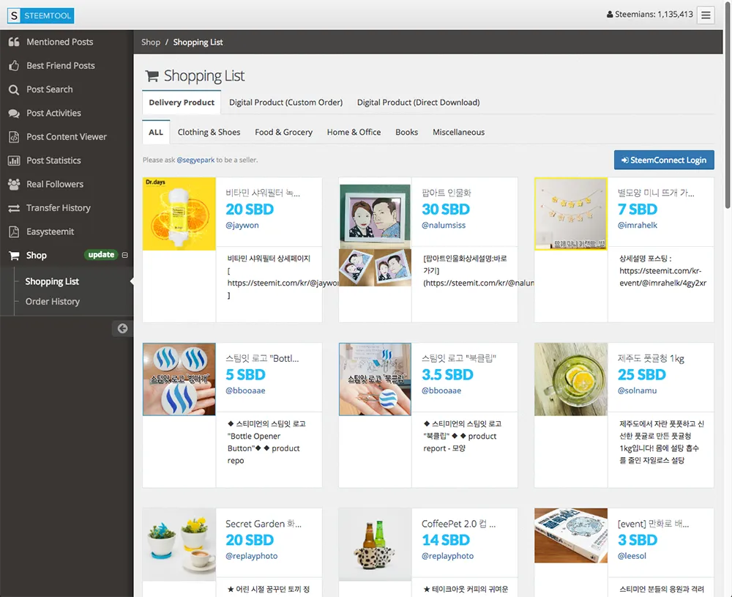Select Books category tab
The width and height of the screenshot is (732, 597).
(406, 132)
